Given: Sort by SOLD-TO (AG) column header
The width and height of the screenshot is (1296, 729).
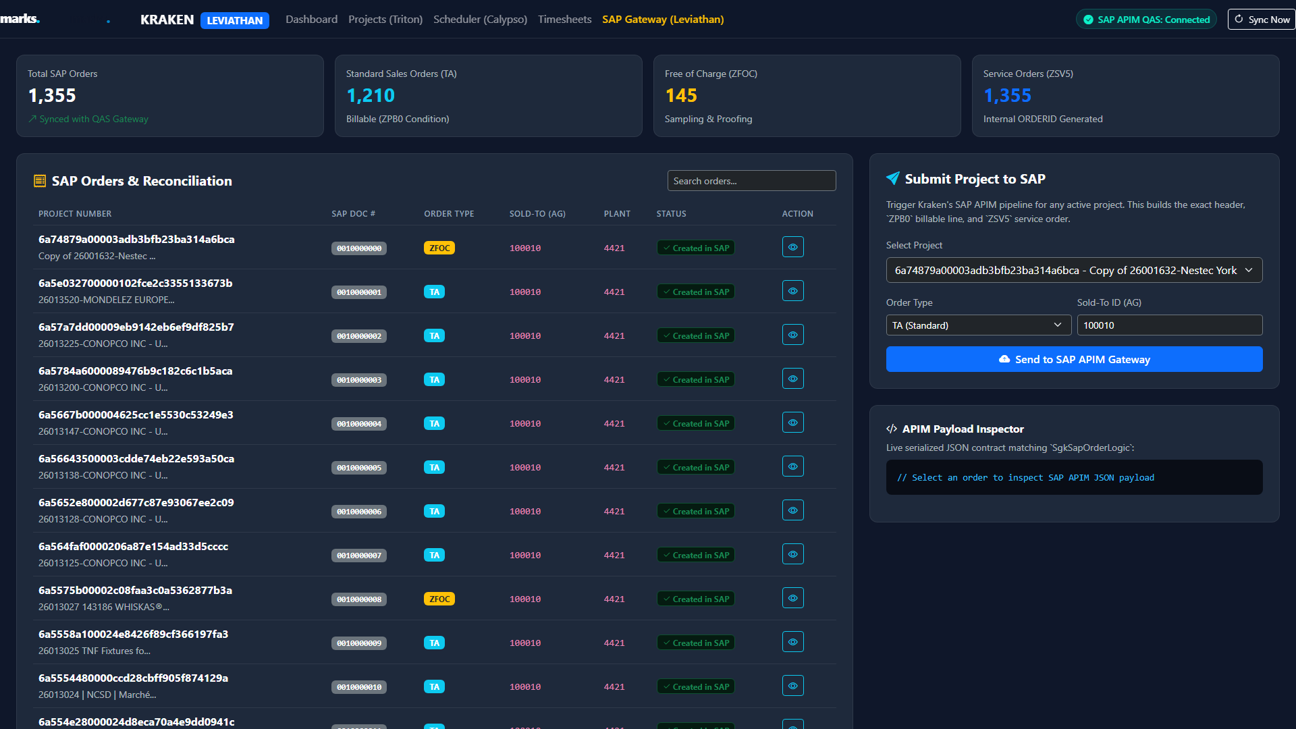Looking at the screenshot, I should tap(537, 214).
